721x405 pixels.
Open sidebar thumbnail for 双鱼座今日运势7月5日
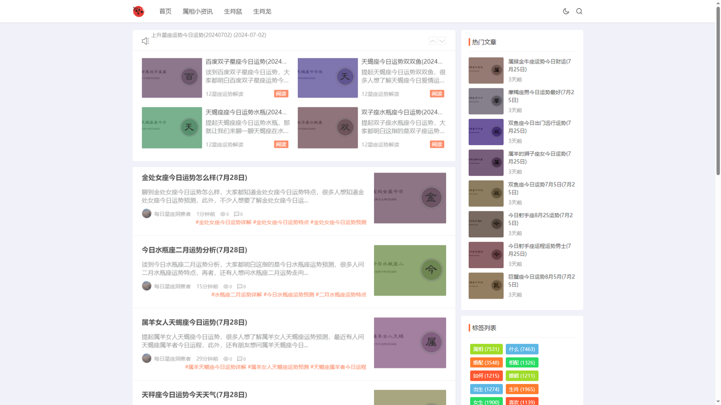point(486,193)
